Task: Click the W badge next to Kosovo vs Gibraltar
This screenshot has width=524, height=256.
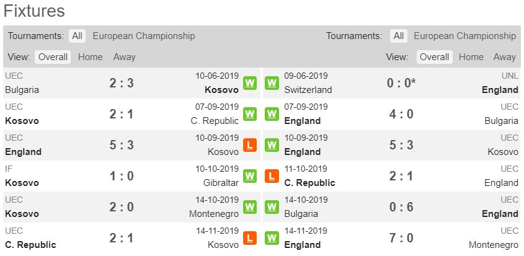Action: point(250,176)
